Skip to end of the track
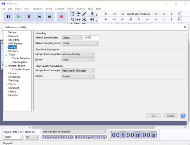The width and height of the screenshot is (190, 145). click(x=50, y=17)
